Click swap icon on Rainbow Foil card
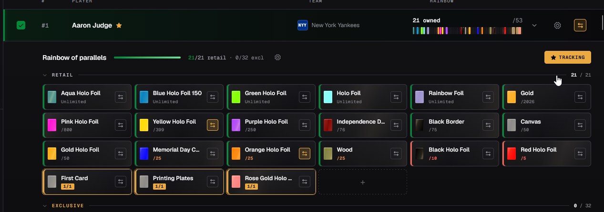 (488, 97)
